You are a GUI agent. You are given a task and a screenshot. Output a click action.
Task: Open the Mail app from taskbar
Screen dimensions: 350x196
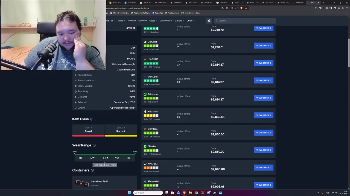pos(178,193)
